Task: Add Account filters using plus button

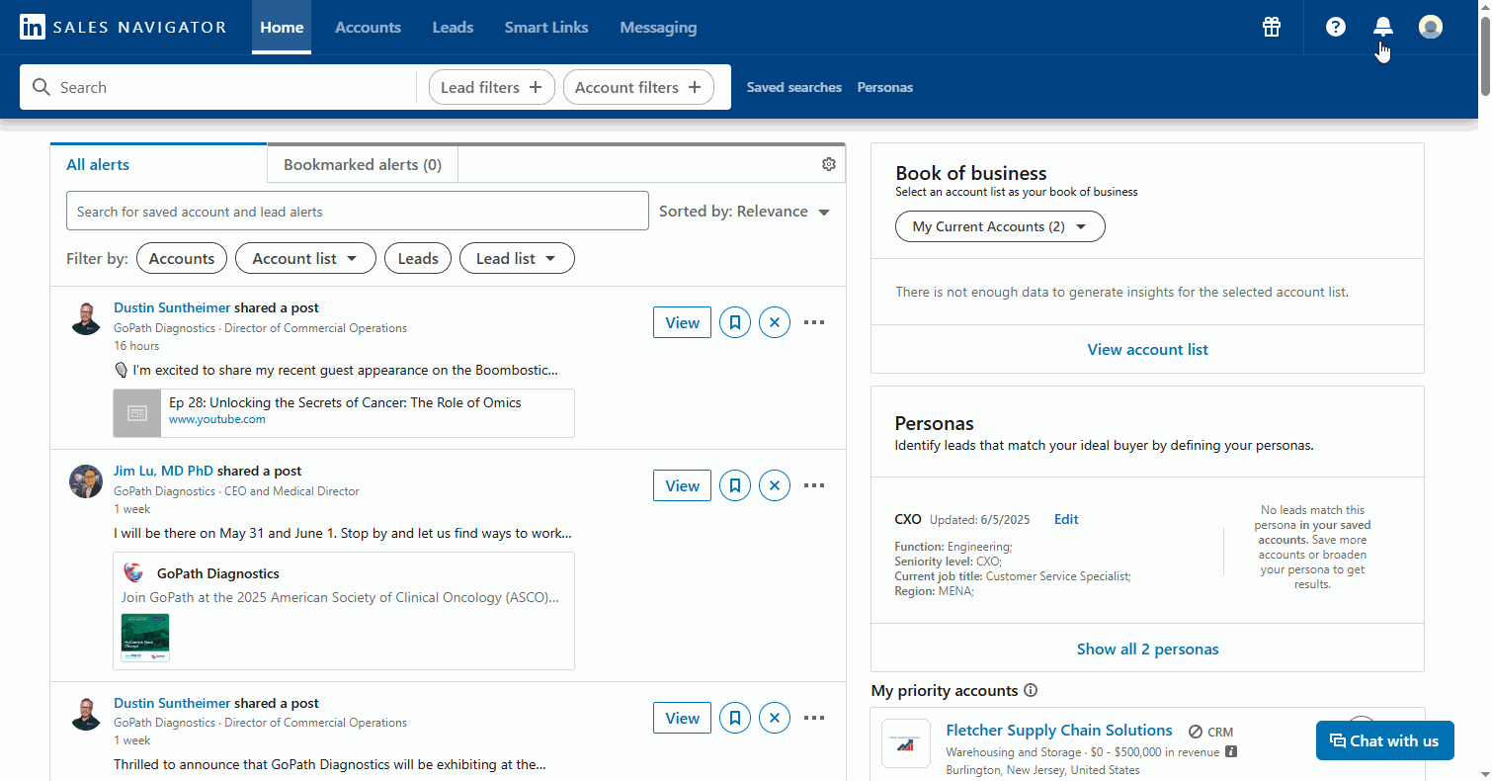Action: pyautogui.click(x=638, y=87)
